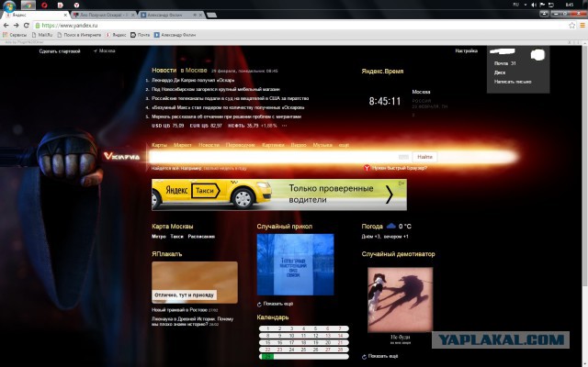Image resolution: width=588 pixels, height=367 pixels.
Task: Open Почта 31 in user panel
Action: 505,63
